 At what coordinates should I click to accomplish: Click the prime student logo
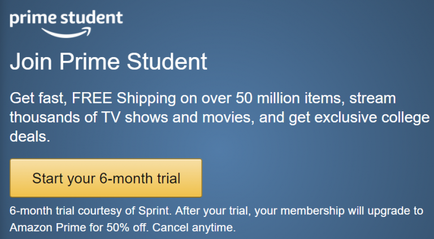(x=66, y=24)
